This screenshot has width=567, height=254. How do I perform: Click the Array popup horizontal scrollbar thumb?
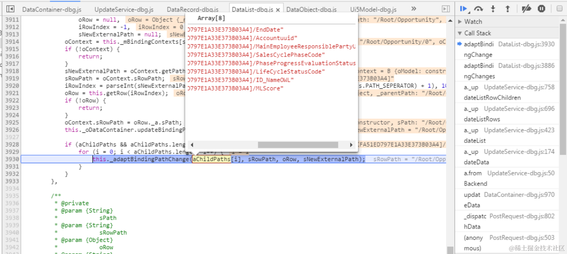pyautogui.click(x=298, y=145)
